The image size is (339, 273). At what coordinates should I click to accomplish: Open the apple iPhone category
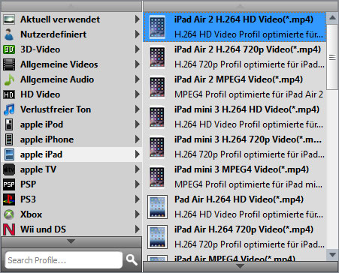(71, 139)
